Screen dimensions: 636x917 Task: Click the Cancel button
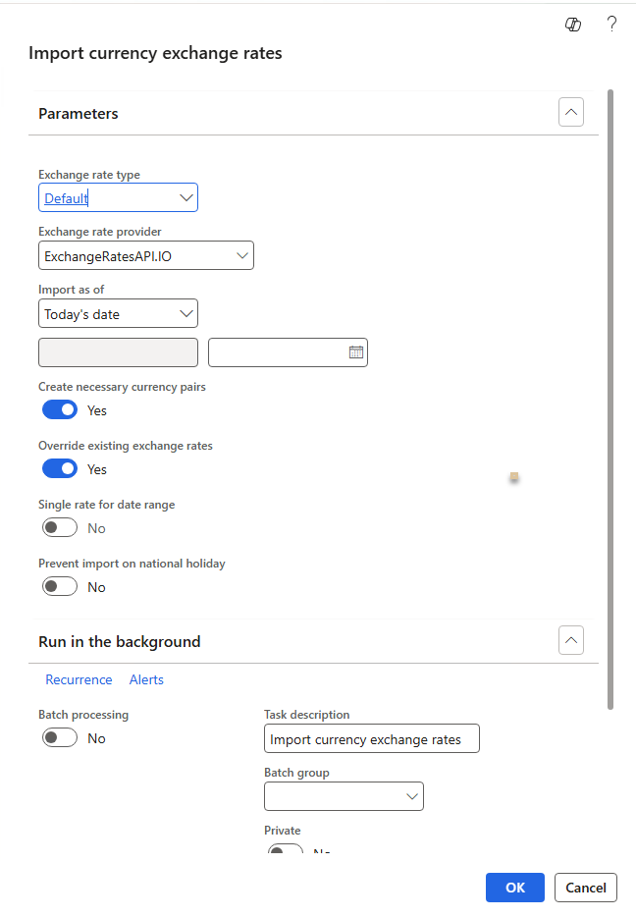coord(585,888)
